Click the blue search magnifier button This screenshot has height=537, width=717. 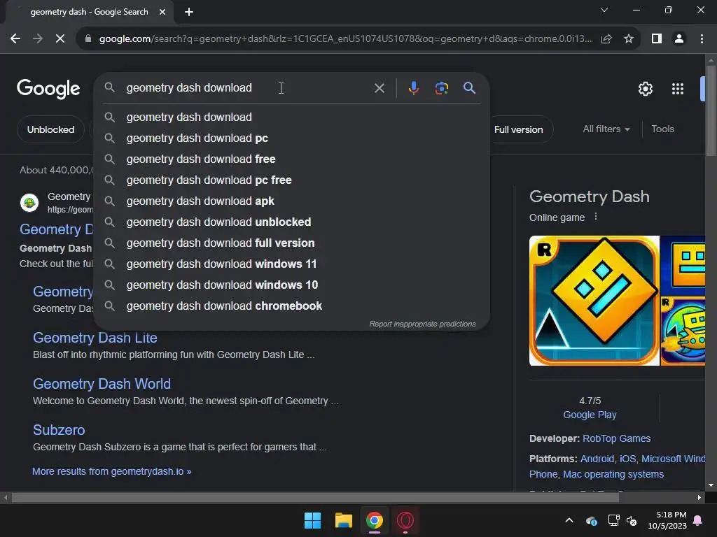click(469, 87)
